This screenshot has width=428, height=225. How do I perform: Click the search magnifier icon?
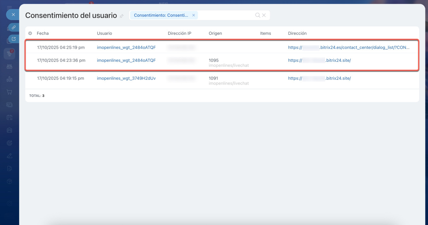(257, 15)
